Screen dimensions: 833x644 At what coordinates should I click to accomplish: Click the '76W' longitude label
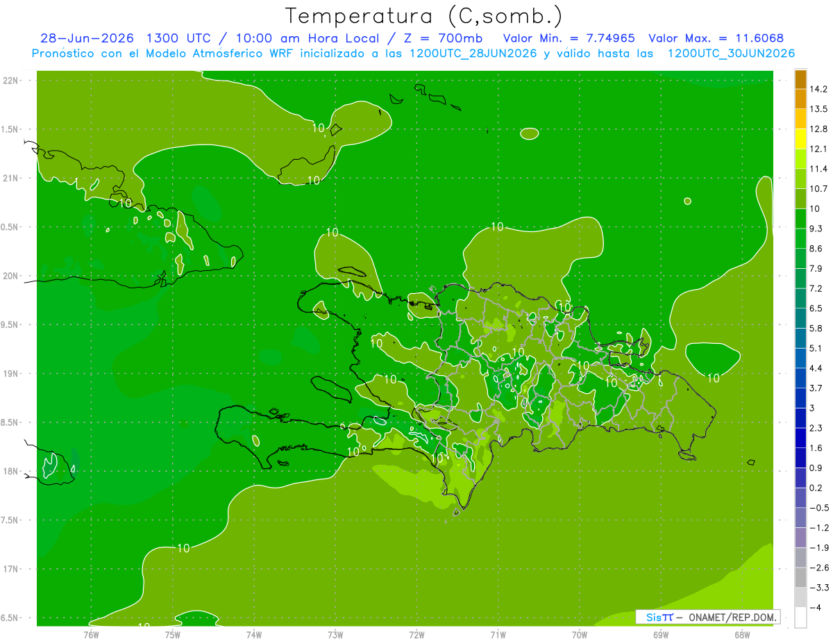(91, 634)
